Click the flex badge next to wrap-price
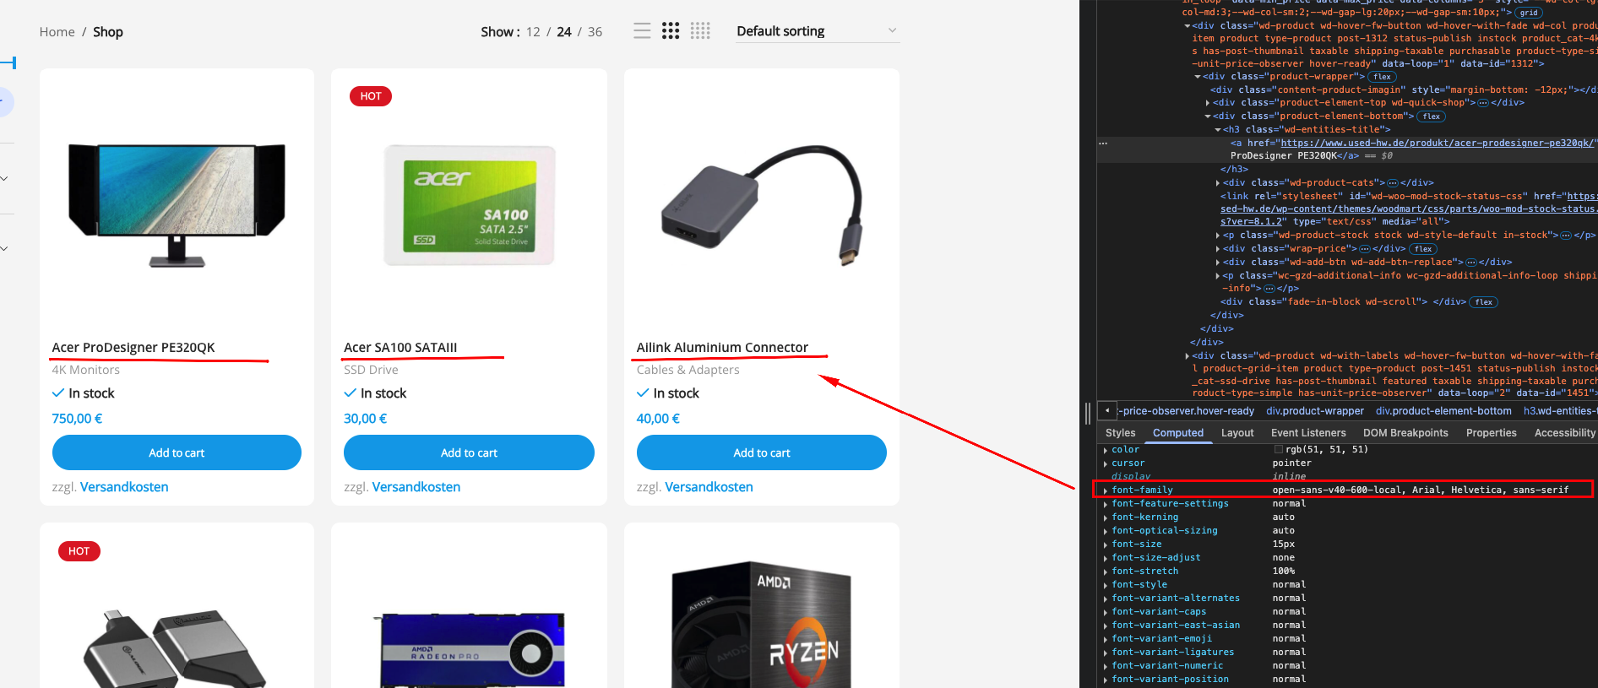1598x688 pixels. [1423, 249]
